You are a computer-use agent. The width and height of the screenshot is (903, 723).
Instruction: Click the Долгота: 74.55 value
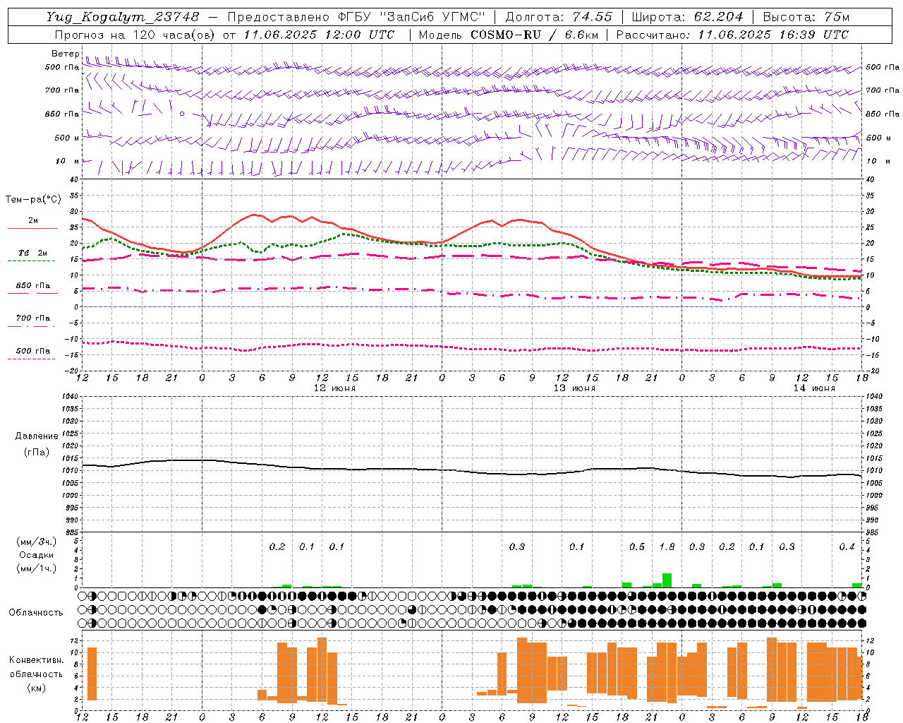point(559,17)
